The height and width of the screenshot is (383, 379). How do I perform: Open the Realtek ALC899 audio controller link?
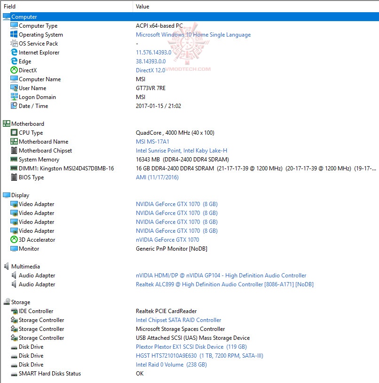225,284
